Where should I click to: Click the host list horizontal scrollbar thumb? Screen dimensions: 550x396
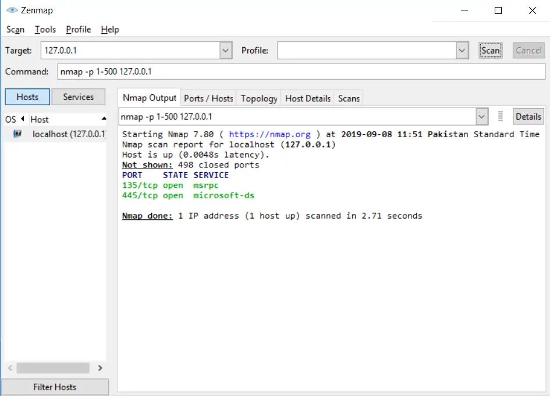tap(53, 368)
